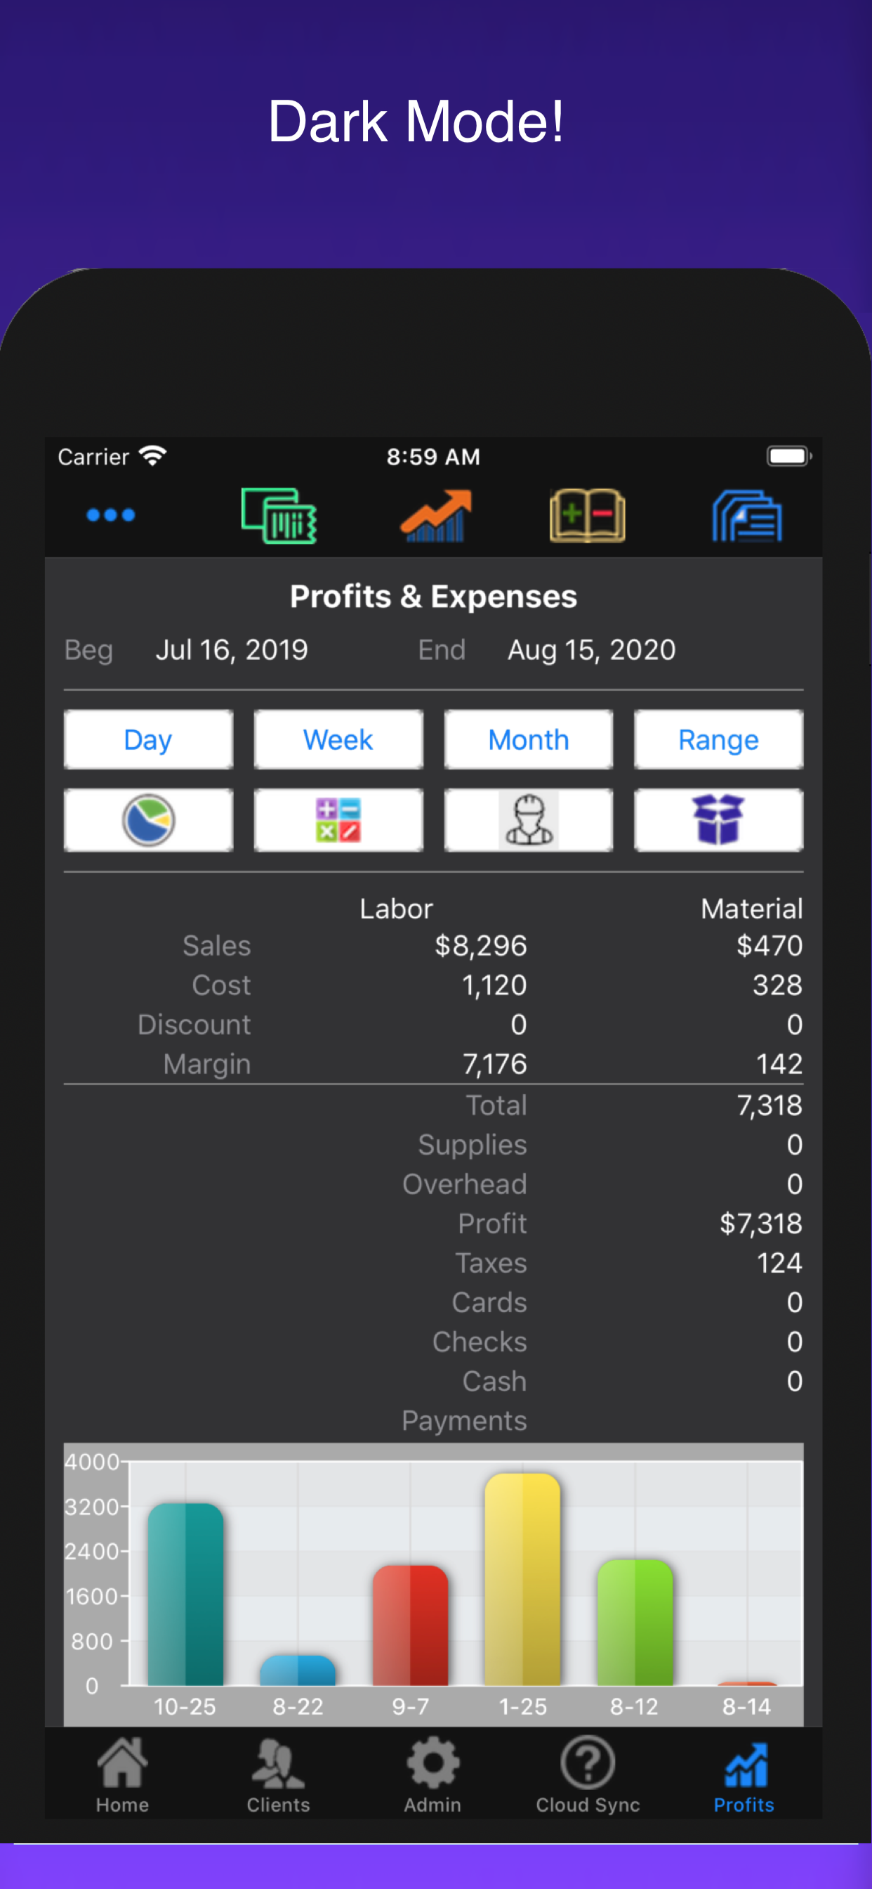872x1889 pixels.
Task: Open the orange arrow growth chart icon
Action: coord(436,516)
